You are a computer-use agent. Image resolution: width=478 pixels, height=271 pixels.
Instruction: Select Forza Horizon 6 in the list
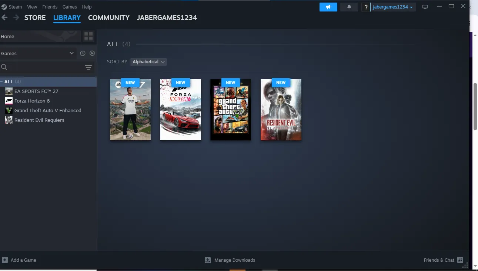coord(48,101)
